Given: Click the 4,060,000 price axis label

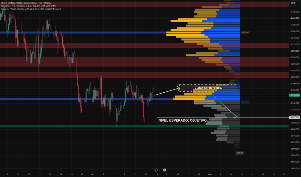Looking at the screenshot, I should 295,129.
